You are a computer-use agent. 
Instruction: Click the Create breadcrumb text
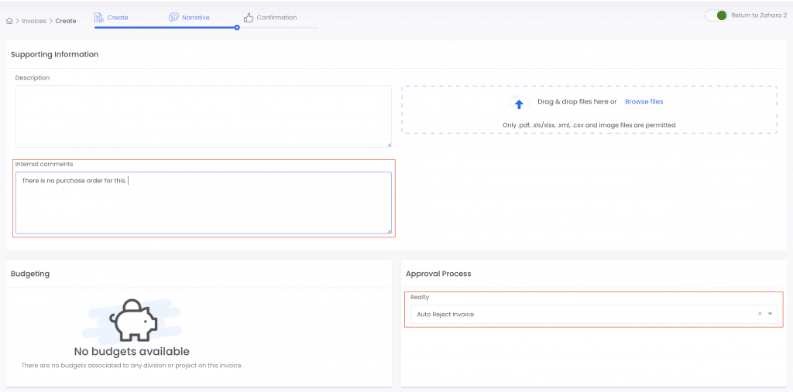click(66, 21)
